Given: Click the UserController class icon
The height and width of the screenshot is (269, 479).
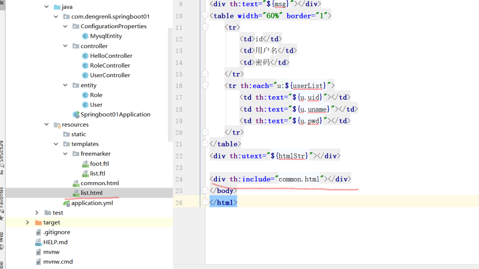Looking at the screenshot, I should pos(85,75).
